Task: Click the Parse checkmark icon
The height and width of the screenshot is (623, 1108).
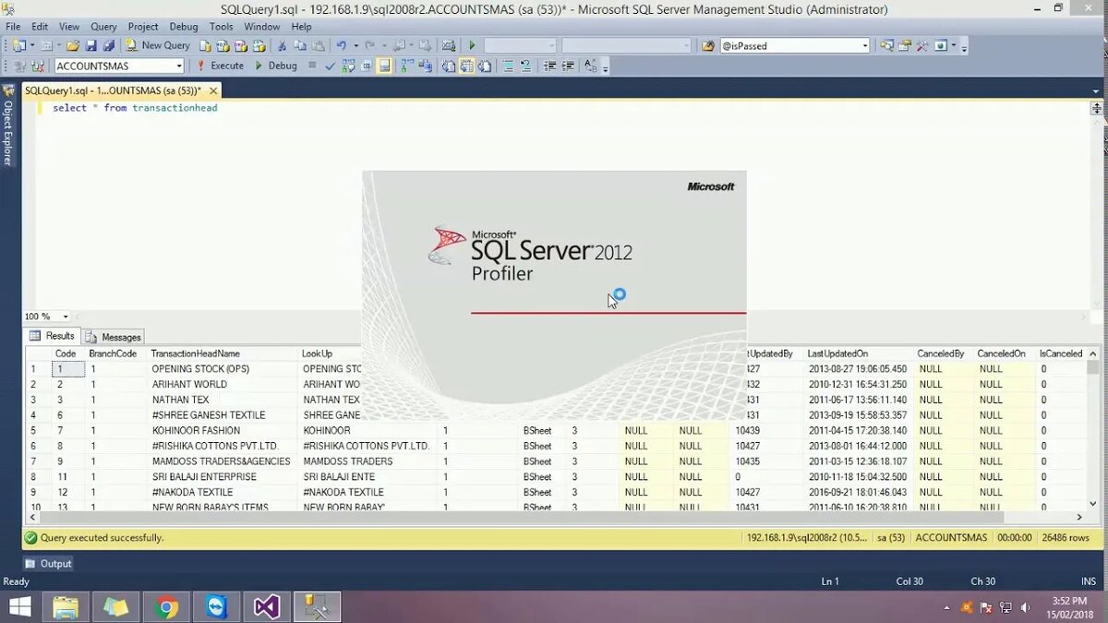Action: (x=330, y=66)
